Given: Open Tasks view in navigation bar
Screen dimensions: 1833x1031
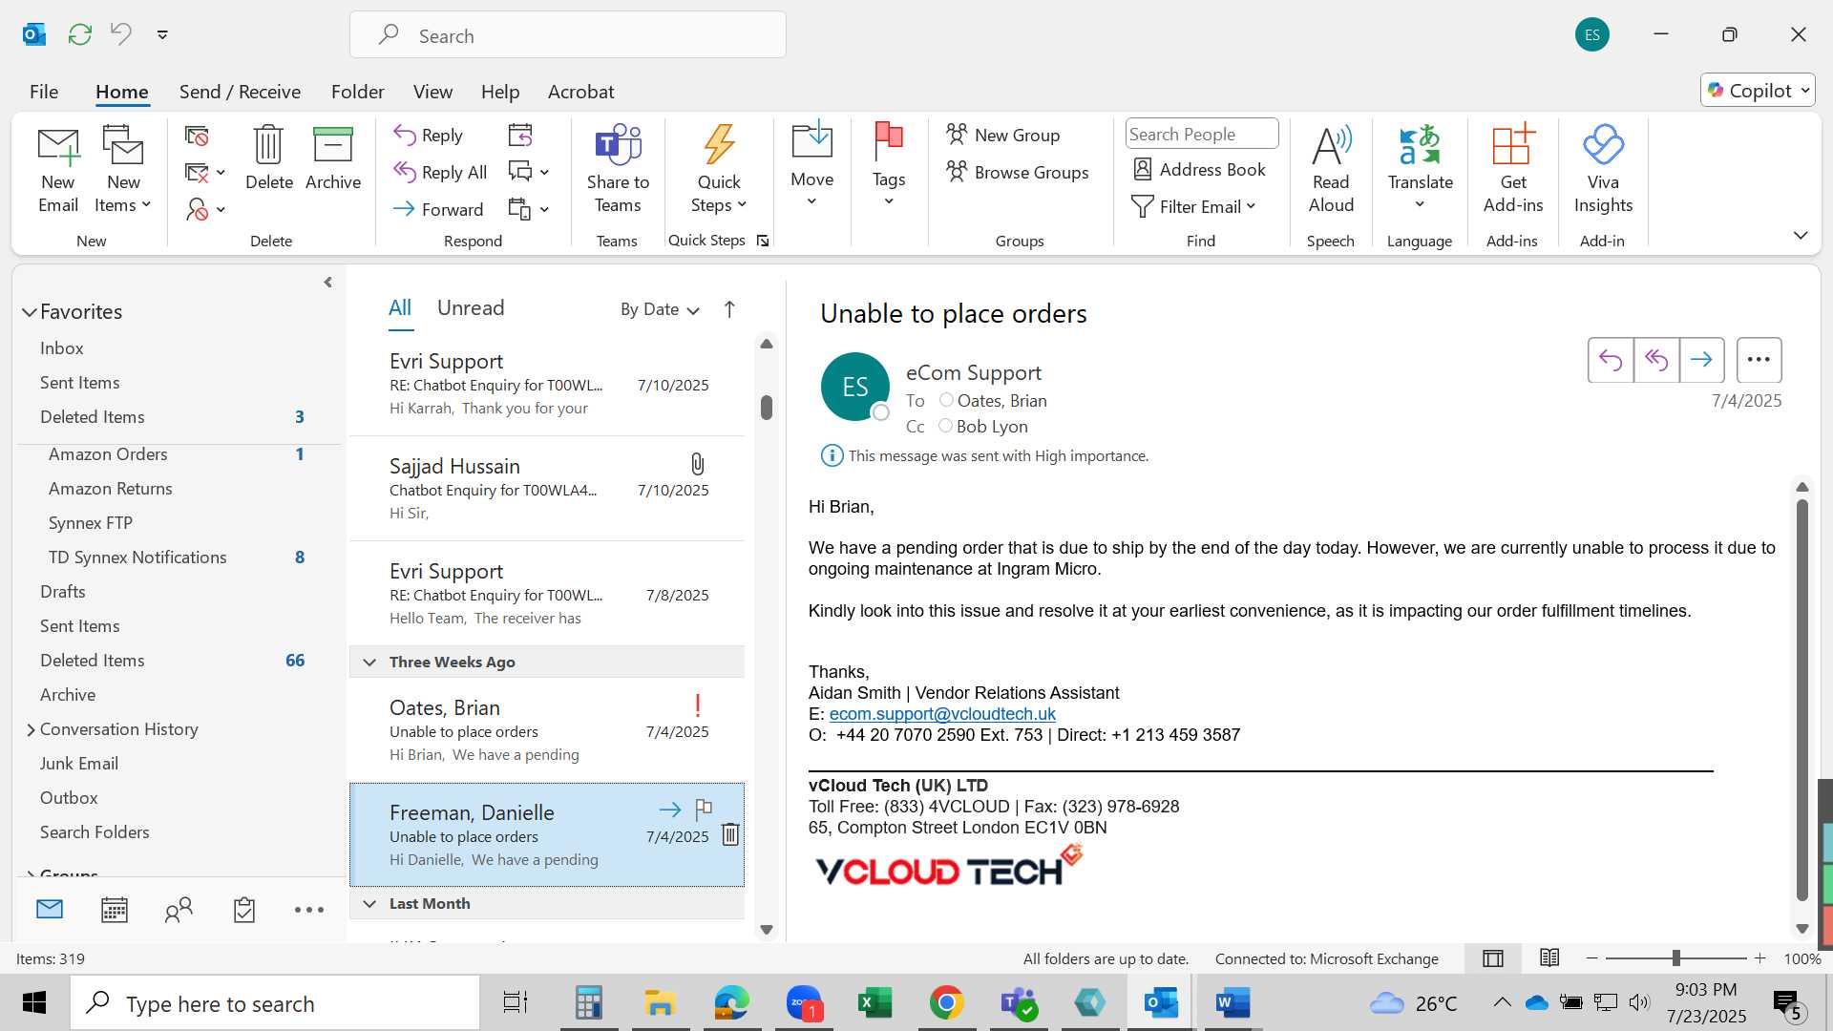Looking at the screenshot, I should (x=244, y=910).
